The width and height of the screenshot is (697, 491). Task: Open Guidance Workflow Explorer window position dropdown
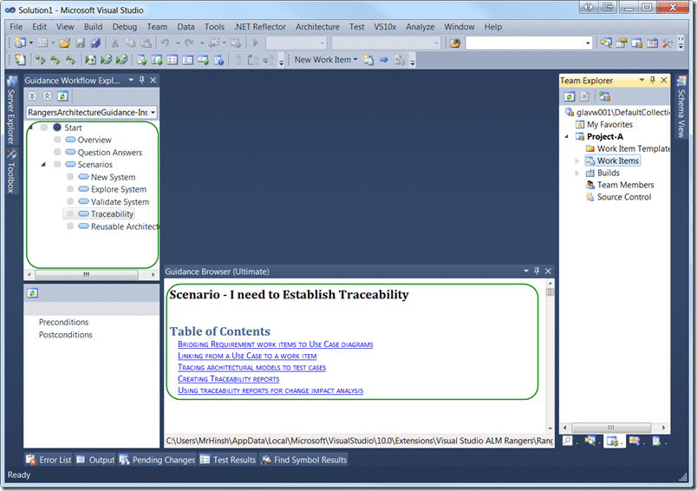(131, 80)
